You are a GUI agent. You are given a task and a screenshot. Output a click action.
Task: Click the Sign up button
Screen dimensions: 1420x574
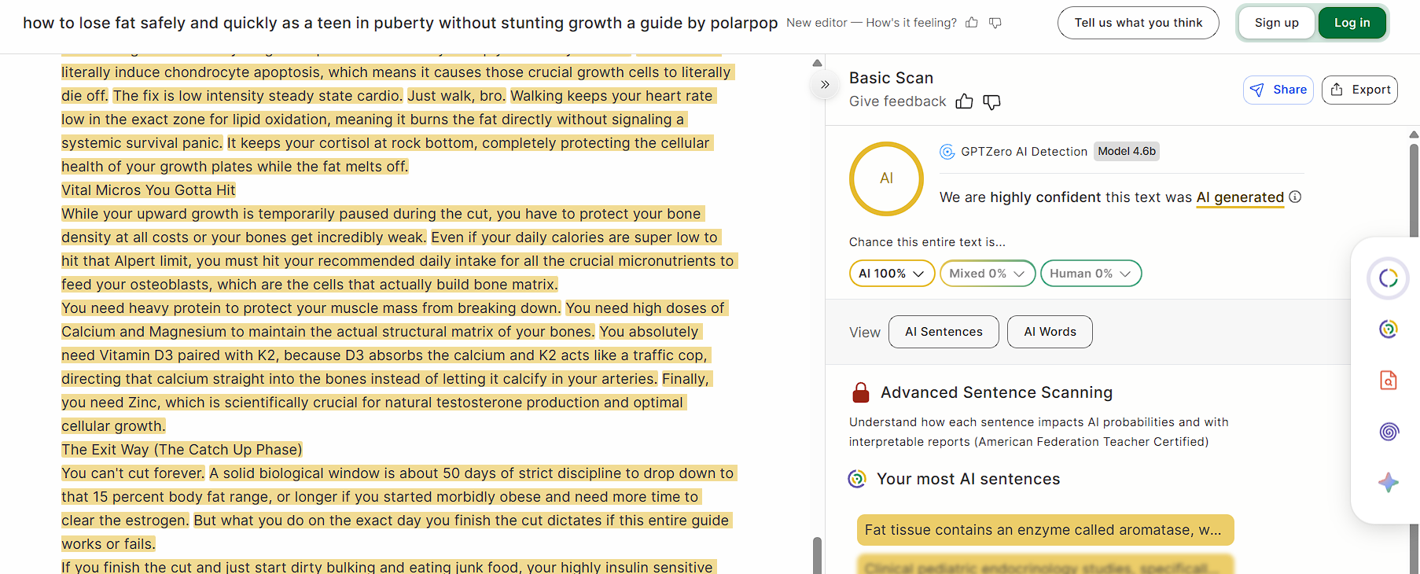1276,23
